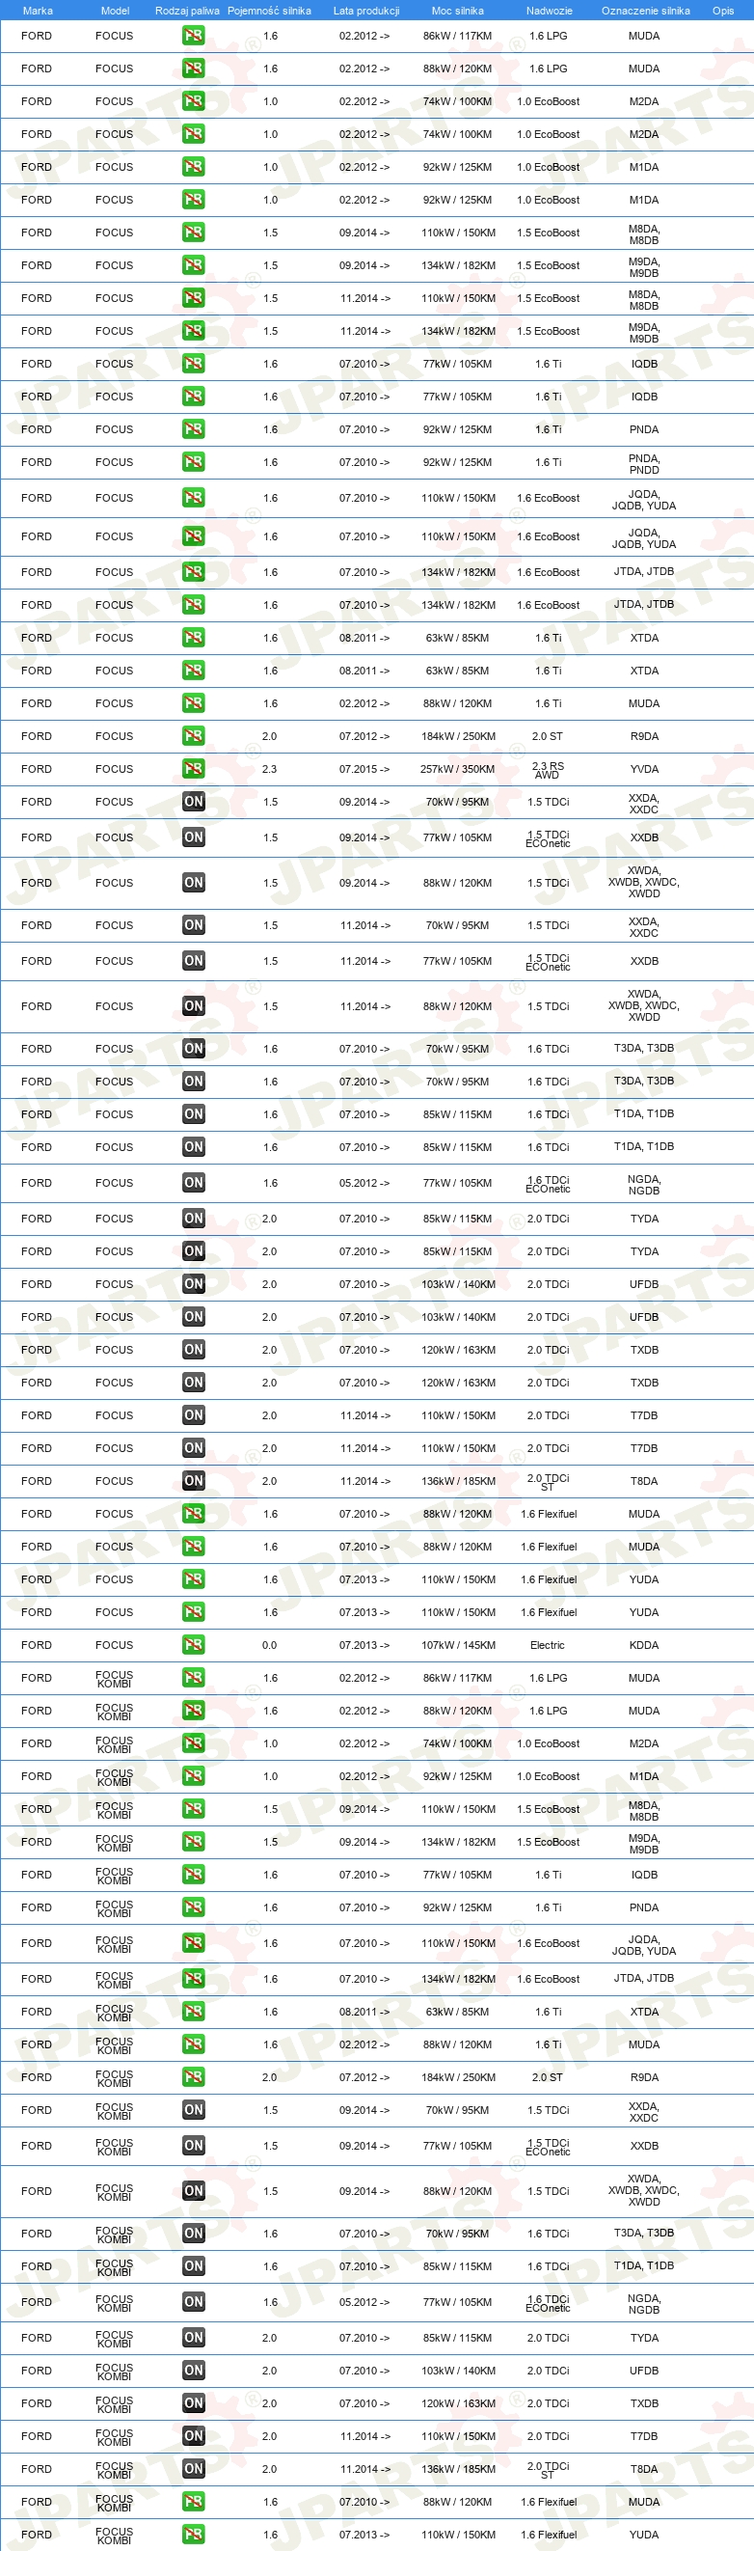Click petrol icon in the PNDA, PNDD row
Image resolution: width=754 pixels, height=2551 pixels.
pyautogui.click(x=193, y=462)
